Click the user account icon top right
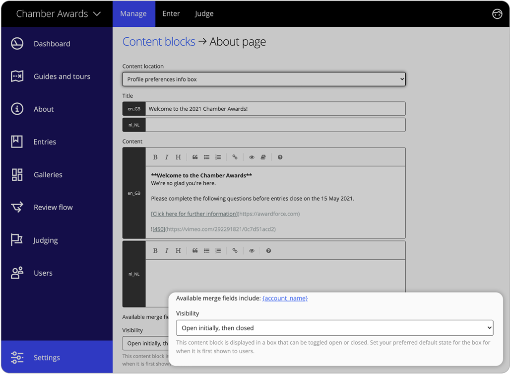Image resolution: width=510 pixels, height=375 pixels. [497, 14]
